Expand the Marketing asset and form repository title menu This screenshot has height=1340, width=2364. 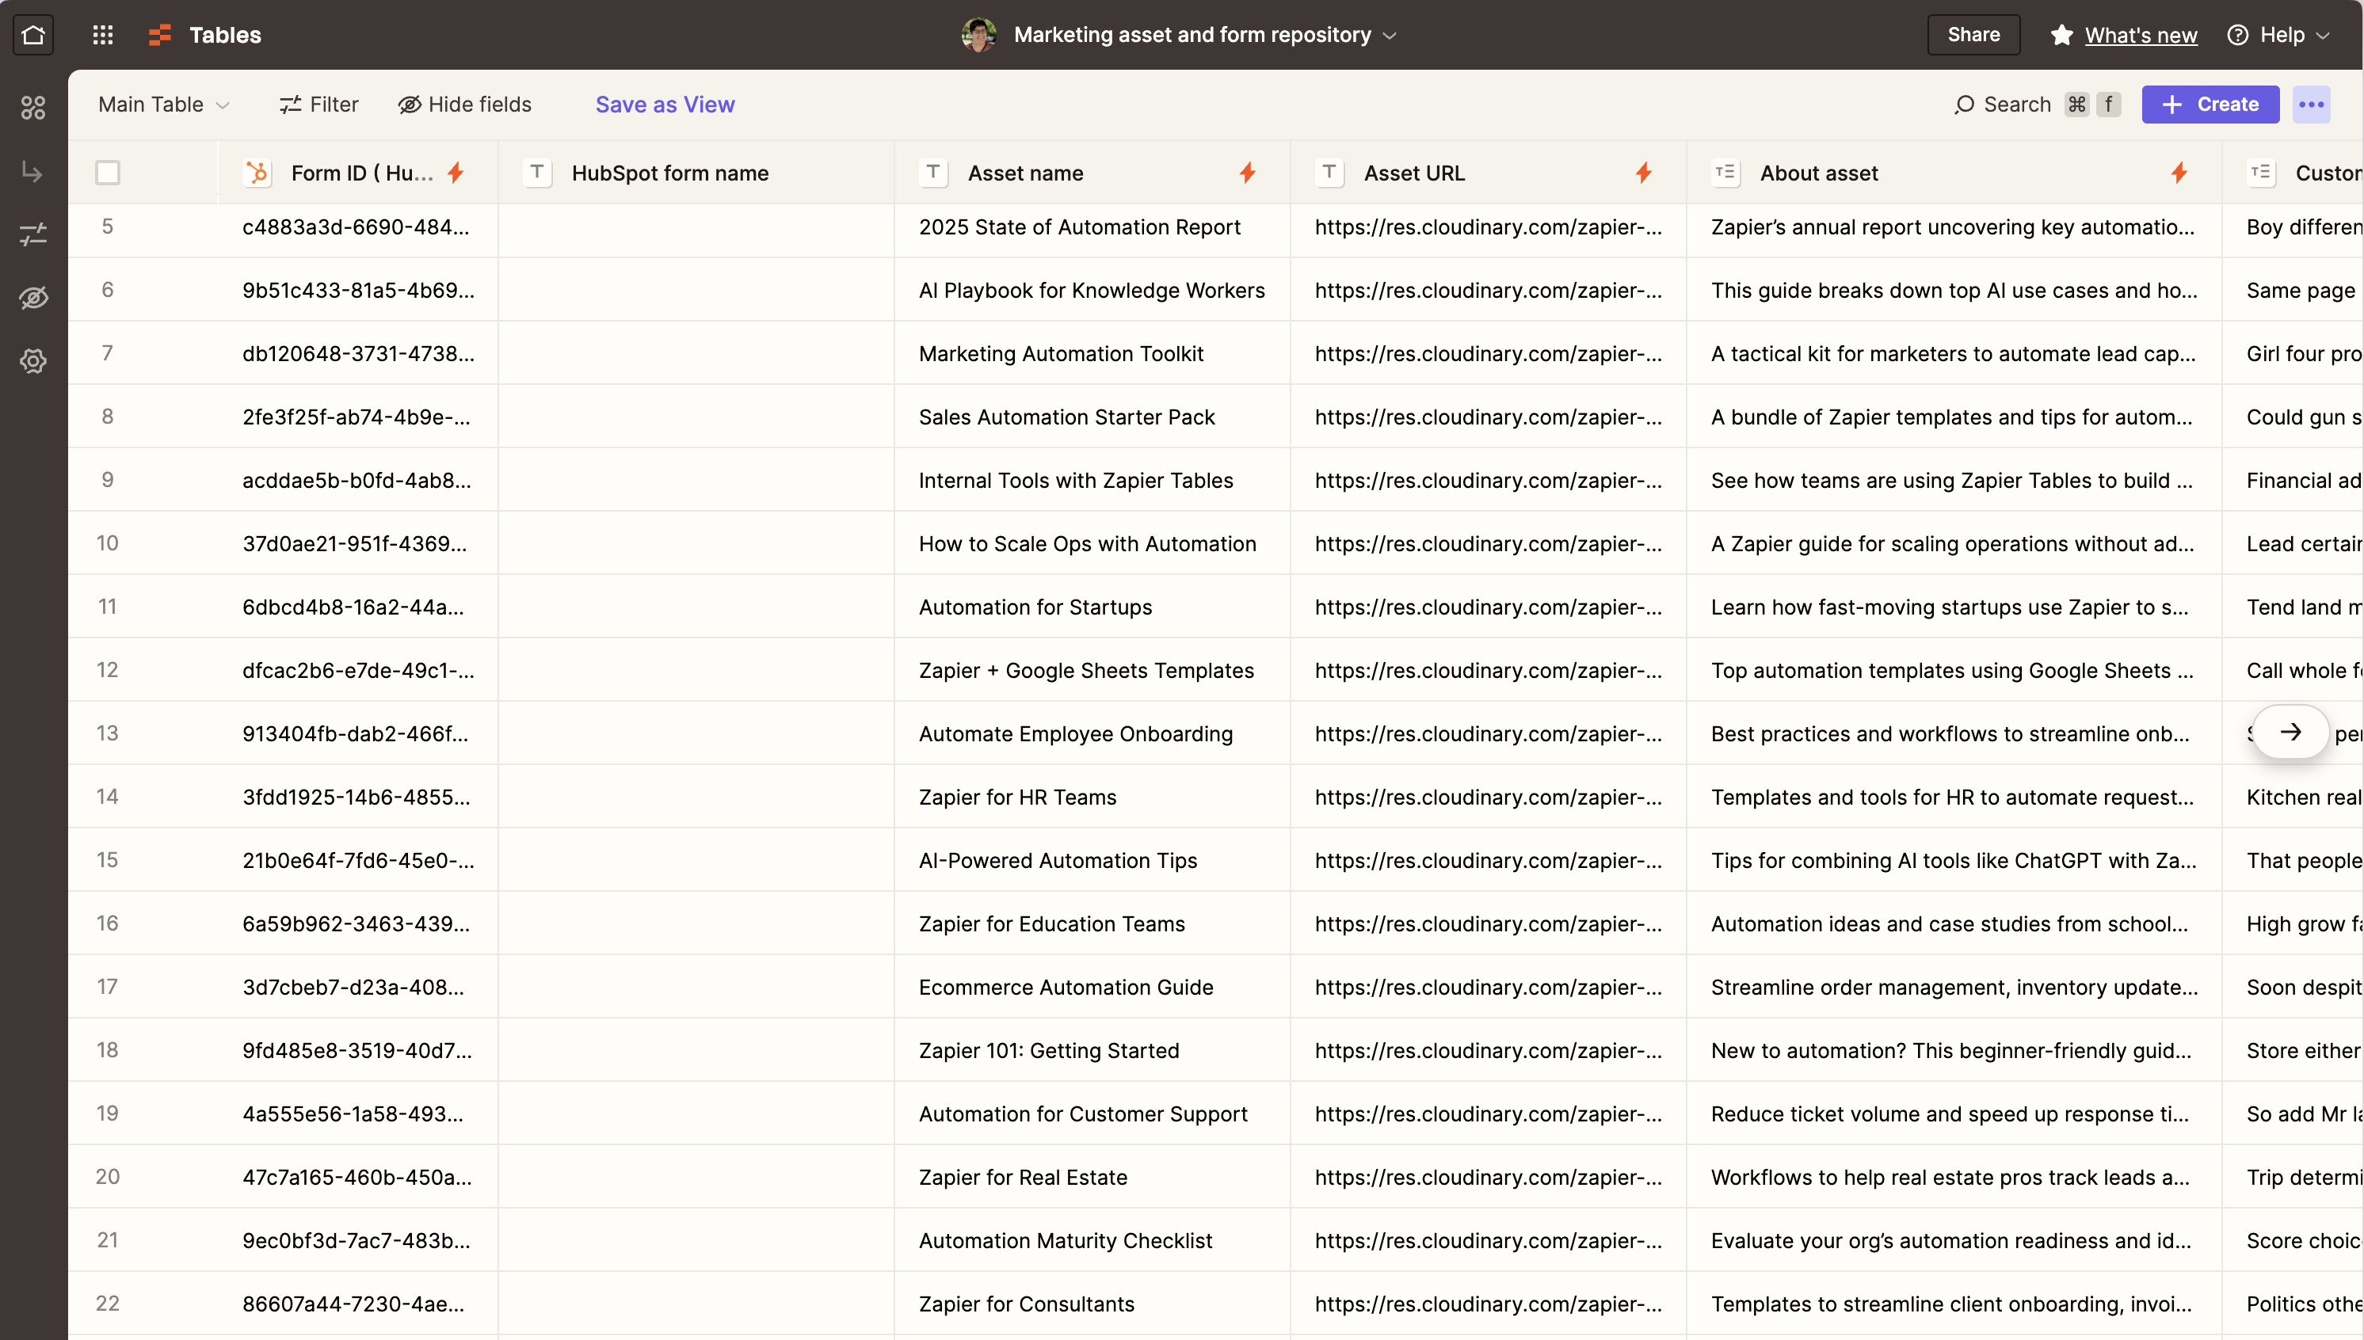(1205, 35)
